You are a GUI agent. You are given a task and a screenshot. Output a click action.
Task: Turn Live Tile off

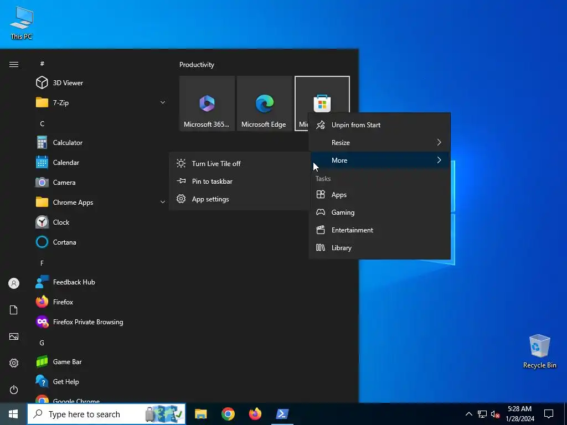click(240, 163)
